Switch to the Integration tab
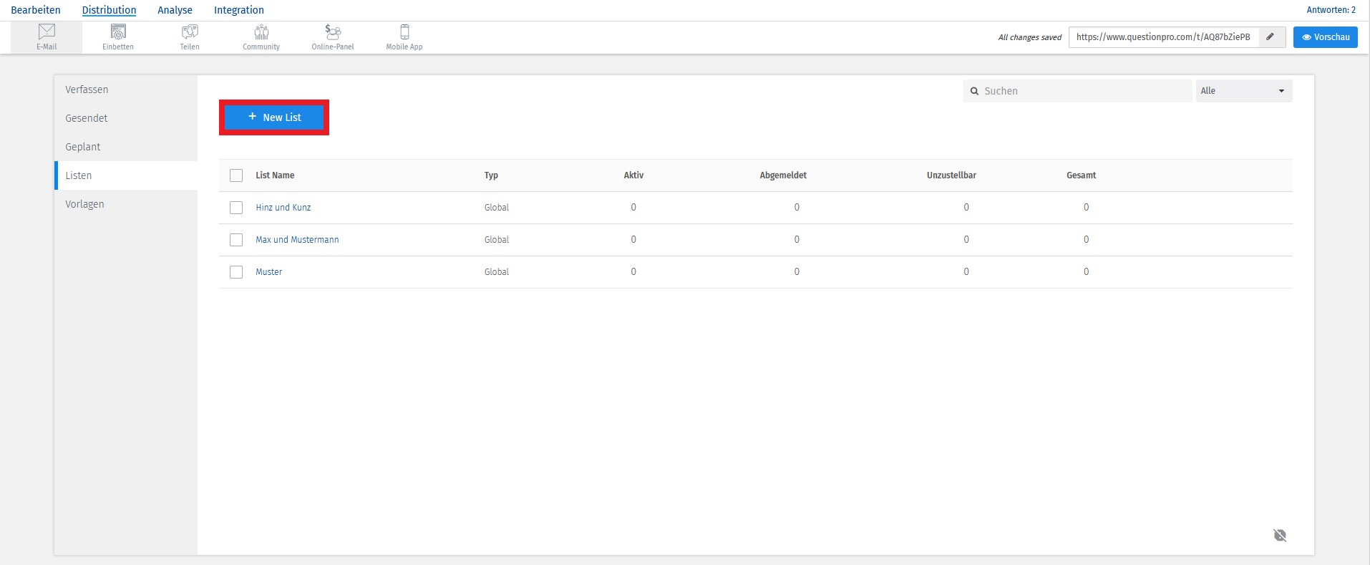Screen dimensions: 1370x565 [x=239, y=10]
